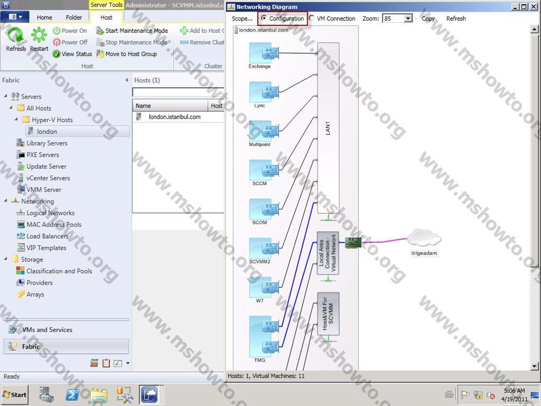Viewport: 541px width, 406px height.
Task: Click Stop Maintenance Mode
Action: click(x=132, y=42)
